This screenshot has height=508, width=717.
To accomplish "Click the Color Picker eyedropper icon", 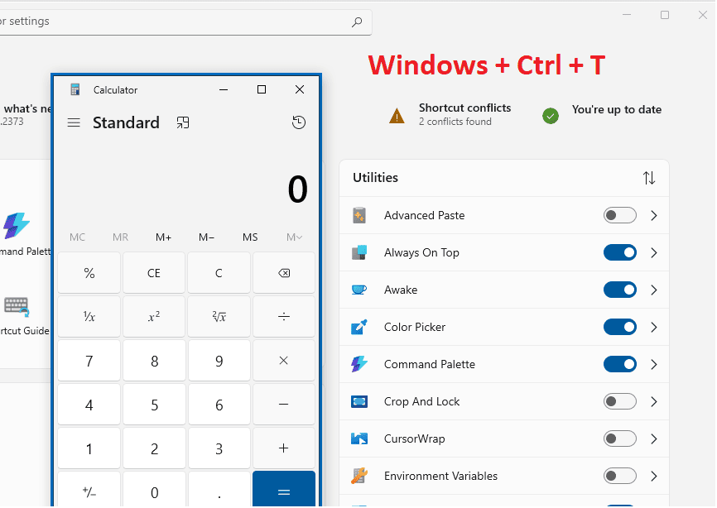I will point(359,327).
